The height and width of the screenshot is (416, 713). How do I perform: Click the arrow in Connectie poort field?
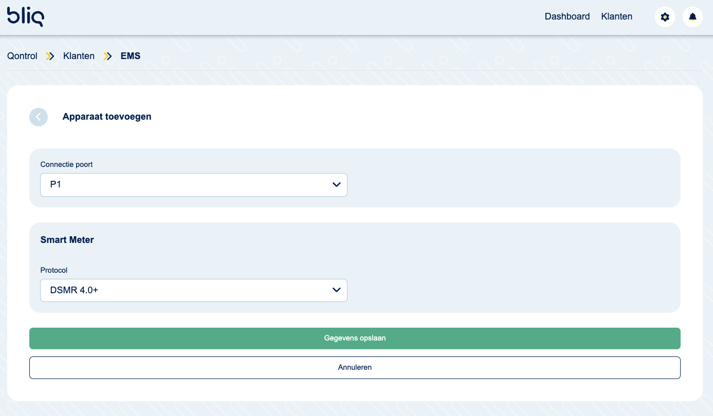(x=337, y=184)
